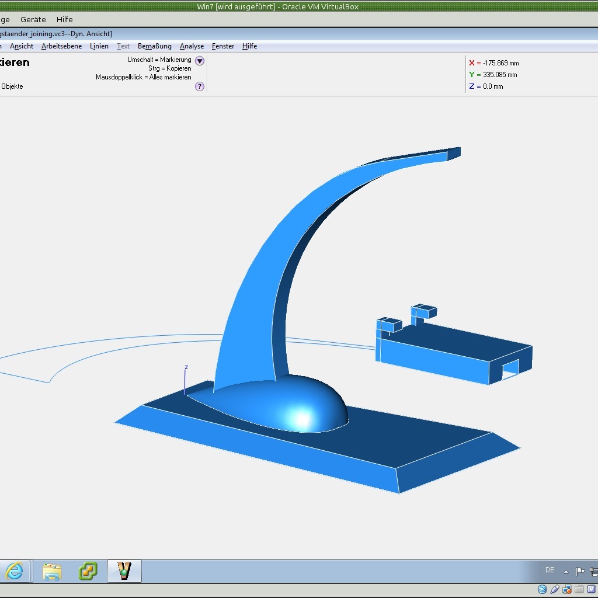598x598 pixels.
Task: Click the Action Center flag icon
Action: click(x=580, y=571)
